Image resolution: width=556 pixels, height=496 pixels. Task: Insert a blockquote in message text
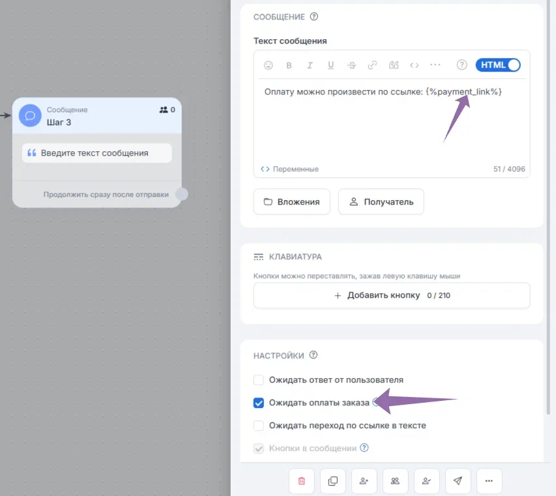394,65
